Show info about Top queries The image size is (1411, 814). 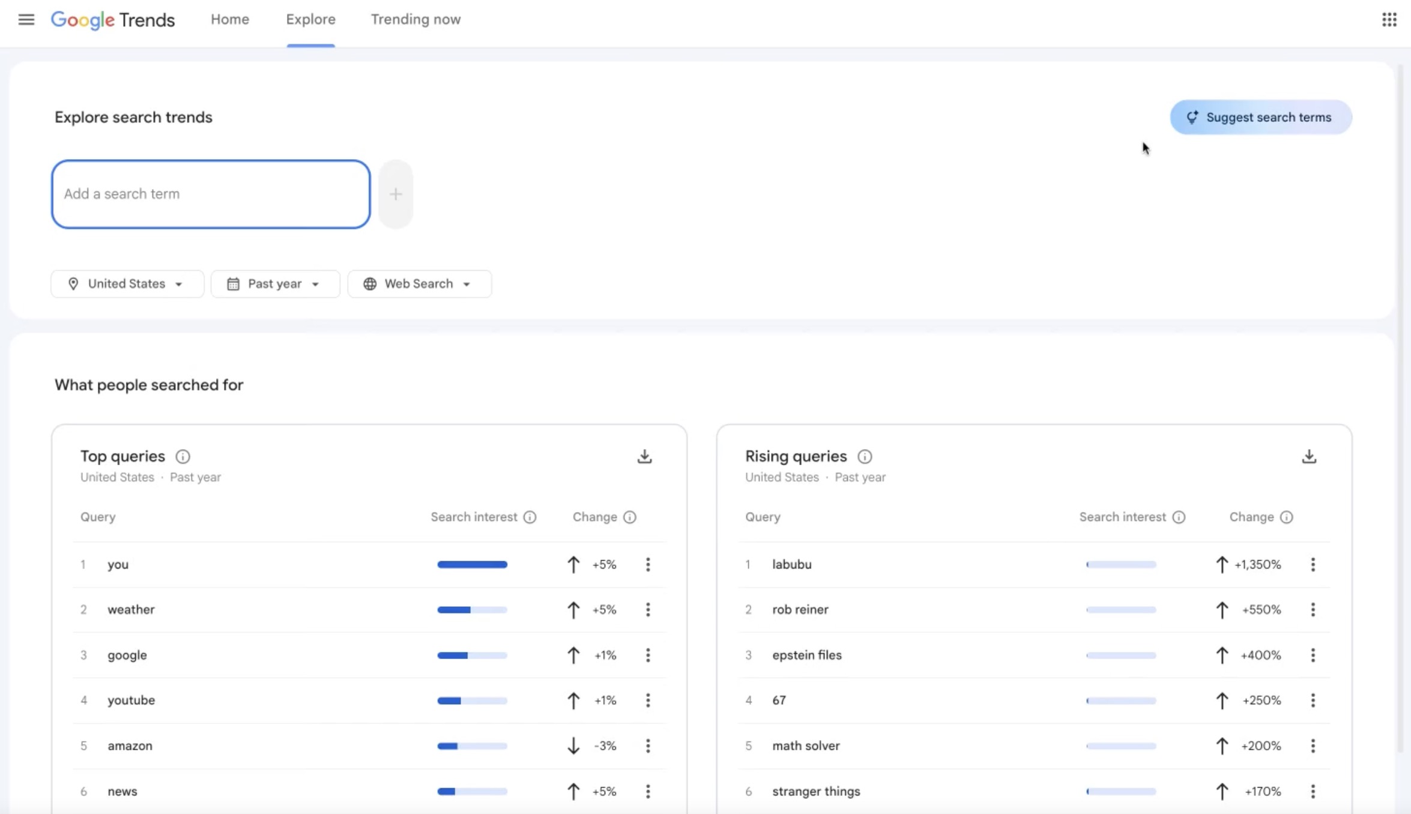coord(183,457)
